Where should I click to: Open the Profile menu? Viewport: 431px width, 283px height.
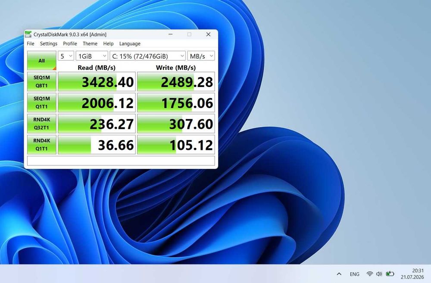[x=70, y=44]
